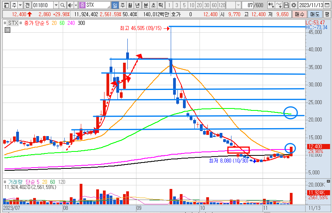The height and width of the screenshot is (213, 332).
Task: Click the add indicator line icon
Action: click(279, 5)
